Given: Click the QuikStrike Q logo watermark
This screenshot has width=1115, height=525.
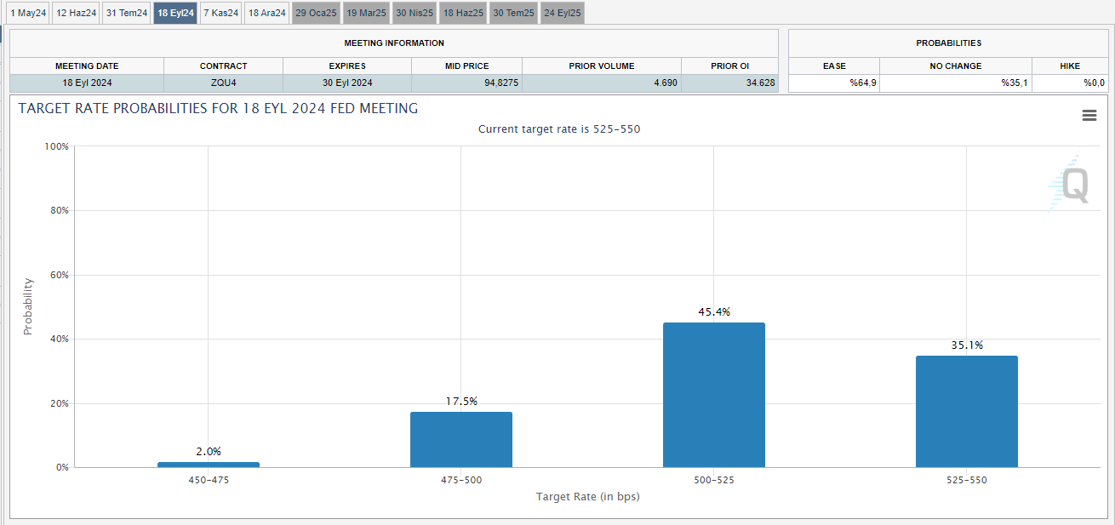Looking at the screenshot, I should tap(1071, 185).
